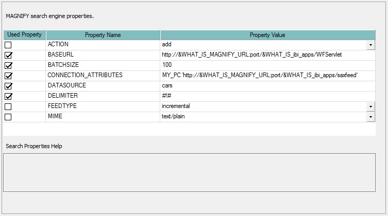
Task: Toggle the DELIMITER property checkbox
Action: [x=8, y=97]
